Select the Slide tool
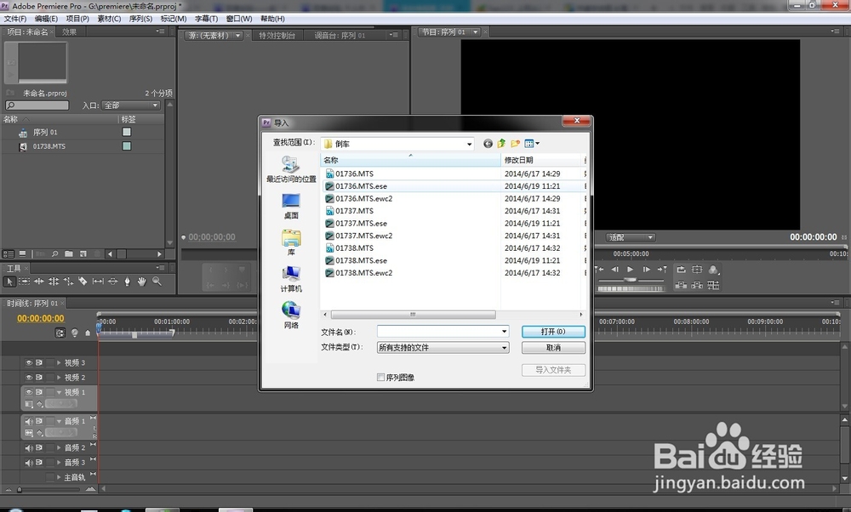The width and height of the screenshot is (851, 512). pos(112,282)
